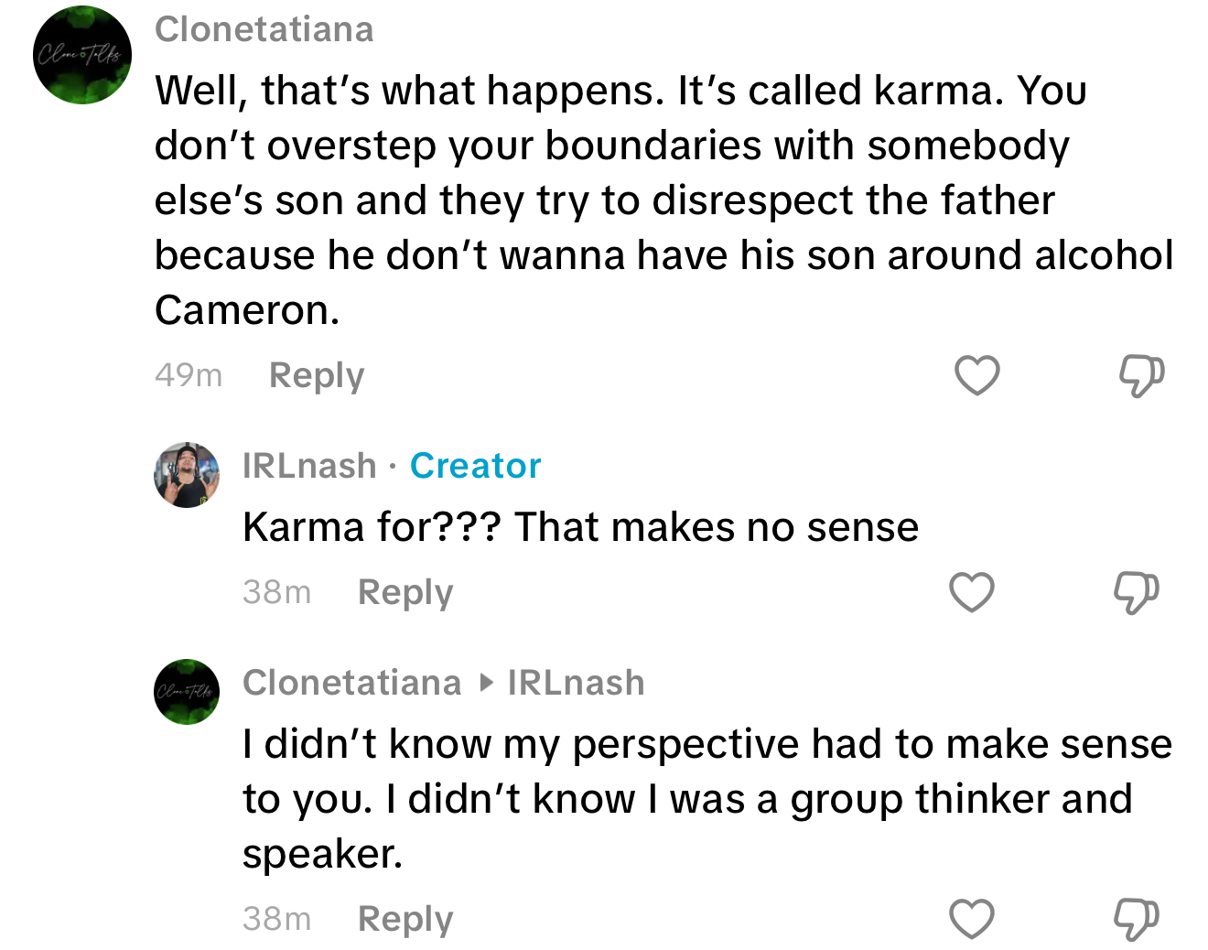This screenshot has width=1208, height=950.
Task: Like Clonetatiana's karma comment
Action: pos(976,375)
